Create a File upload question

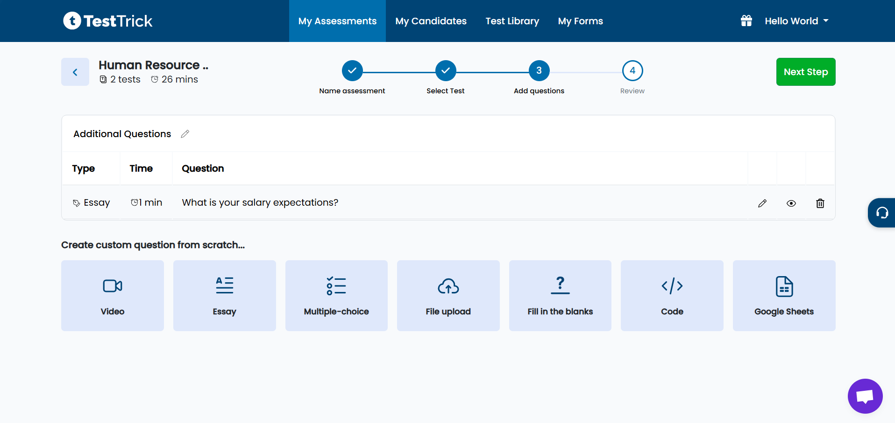point(448,296)
